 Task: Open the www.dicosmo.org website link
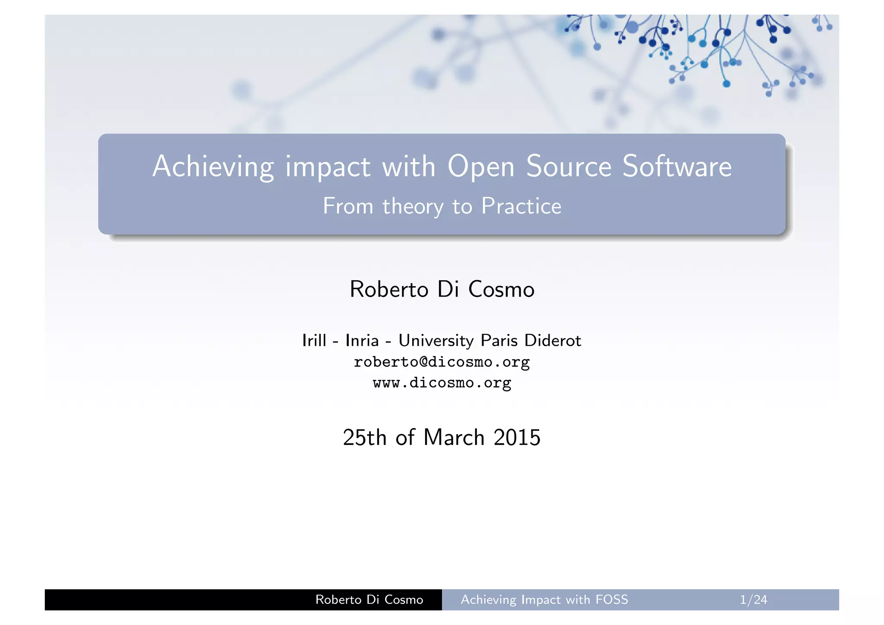click(442, 382)
